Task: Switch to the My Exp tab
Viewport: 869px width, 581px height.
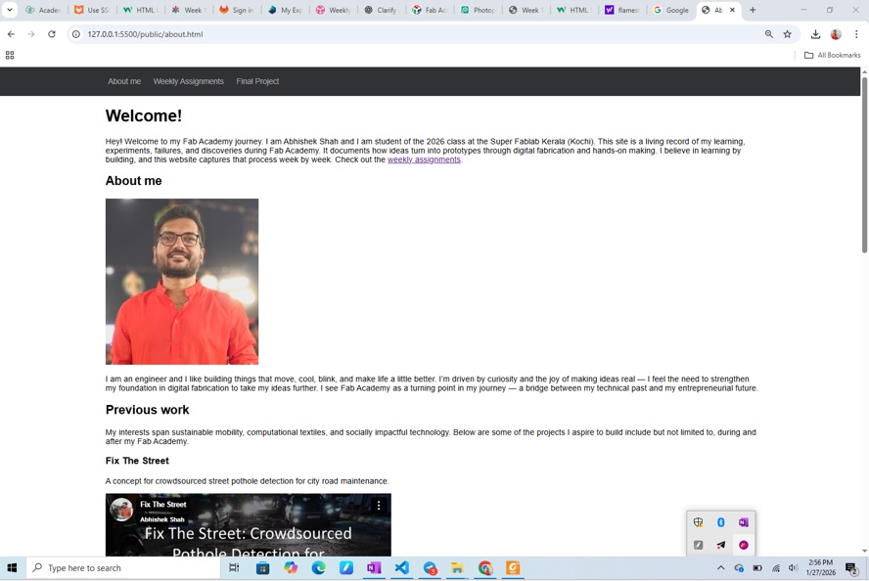Action: [x=285, y=10]
